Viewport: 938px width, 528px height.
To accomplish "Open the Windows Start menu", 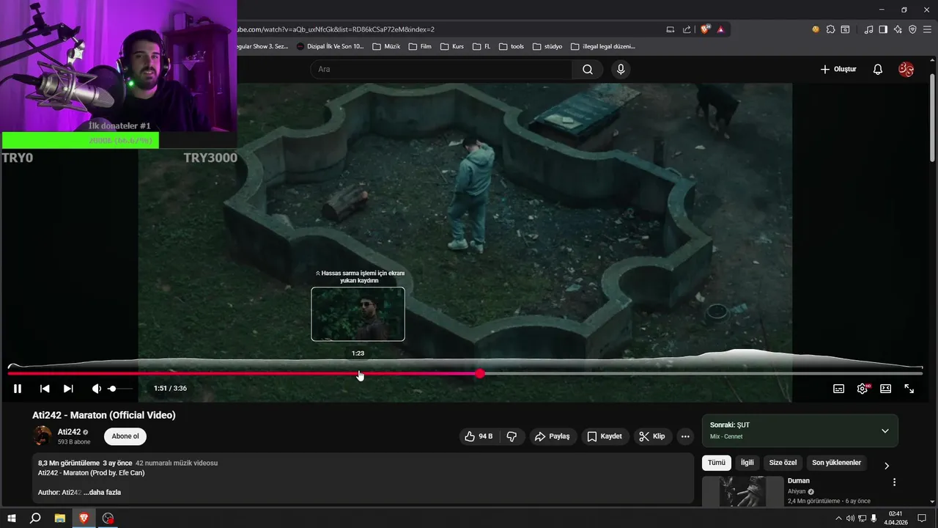I will coord(12,518).
